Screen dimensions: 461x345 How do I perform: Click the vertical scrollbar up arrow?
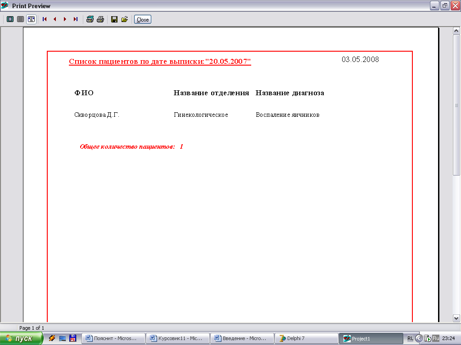[x=456, y=31]
